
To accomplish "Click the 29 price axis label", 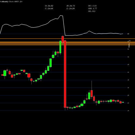I will (x=128, y=95).
